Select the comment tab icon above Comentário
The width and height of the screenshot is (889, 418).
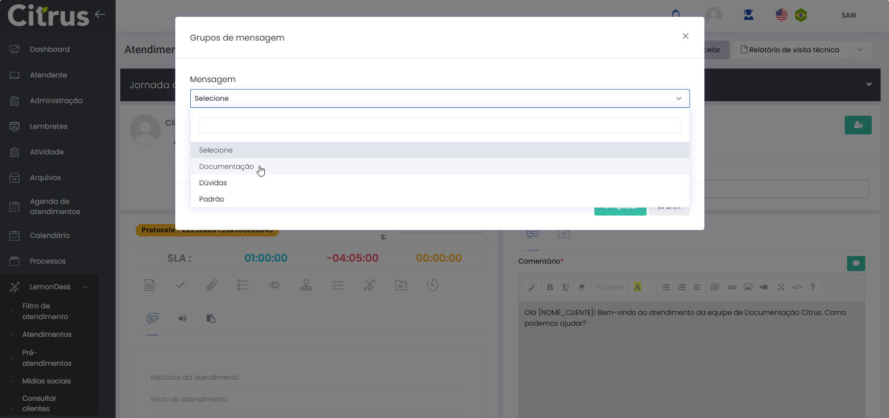[x=532, y=233]
